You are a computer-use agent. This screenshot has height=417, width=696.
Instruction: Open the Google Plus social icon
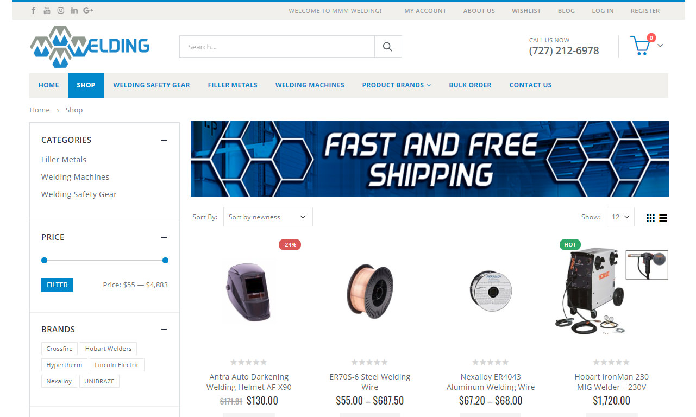(x=89, y=10)
